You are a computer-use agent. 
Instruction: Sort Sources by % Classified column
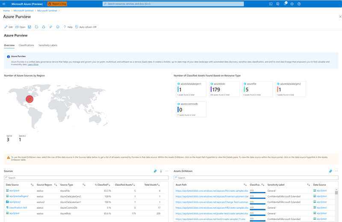[103, 185]
